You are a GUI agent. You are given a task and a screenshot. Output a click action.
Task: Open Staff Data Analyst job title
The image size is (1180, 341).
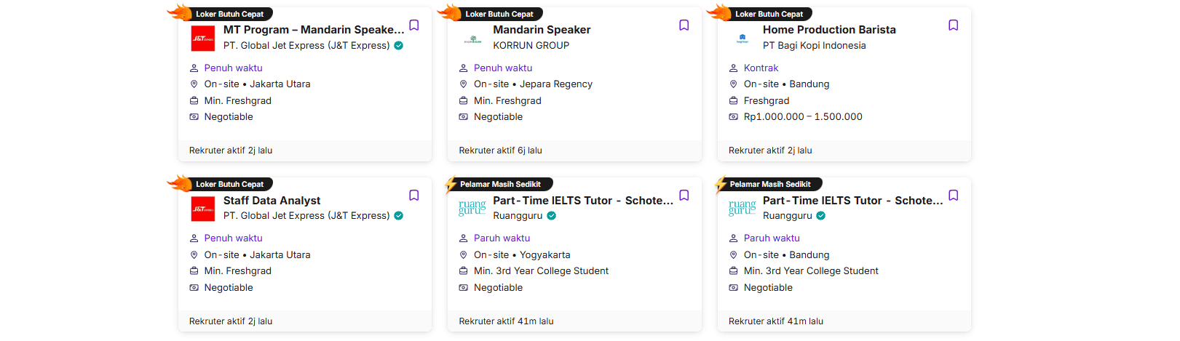(272, 201)
